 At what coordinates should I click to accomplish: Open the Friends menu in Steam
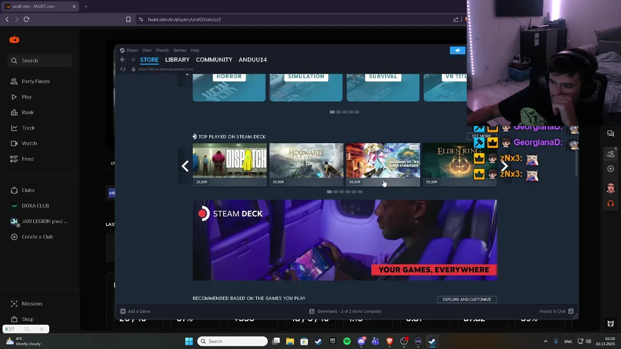(x=162, y=50)
